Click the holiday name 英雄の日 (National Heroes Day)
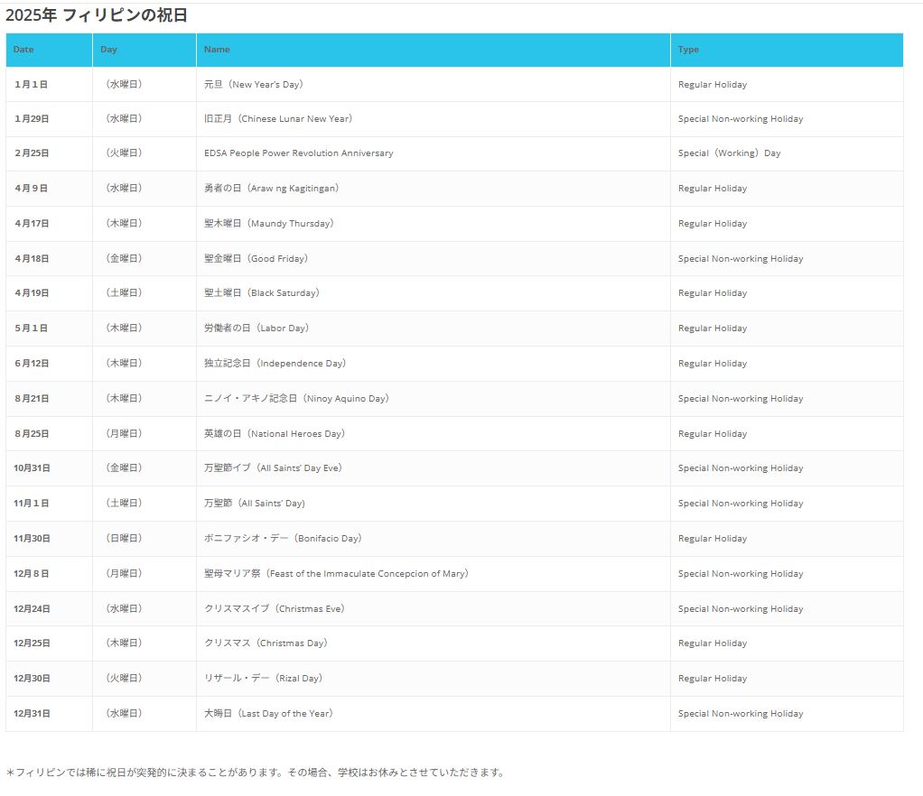 pos(275,433)
